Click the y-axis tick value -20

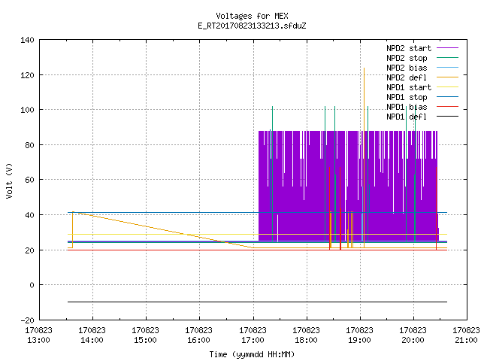[x=27, y=320]
